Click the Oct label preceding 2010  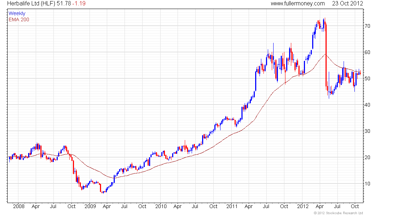(x=142, y=206)
